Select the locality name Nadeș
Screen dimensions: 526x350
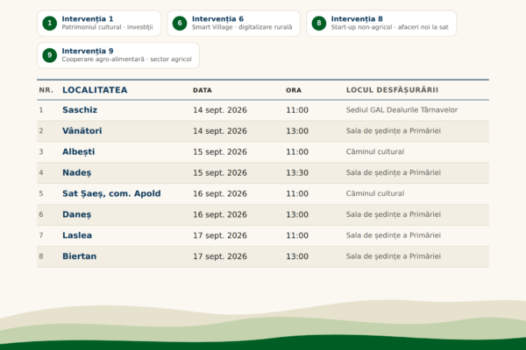tap(77, 173)
